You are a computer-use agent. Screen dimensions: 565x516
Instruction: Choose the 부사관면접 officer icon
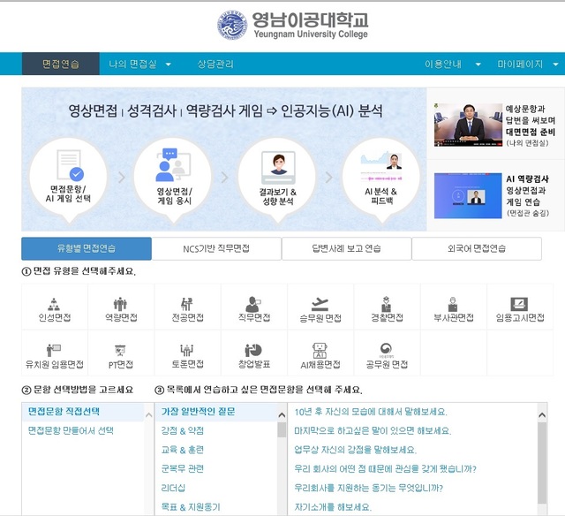453,304
